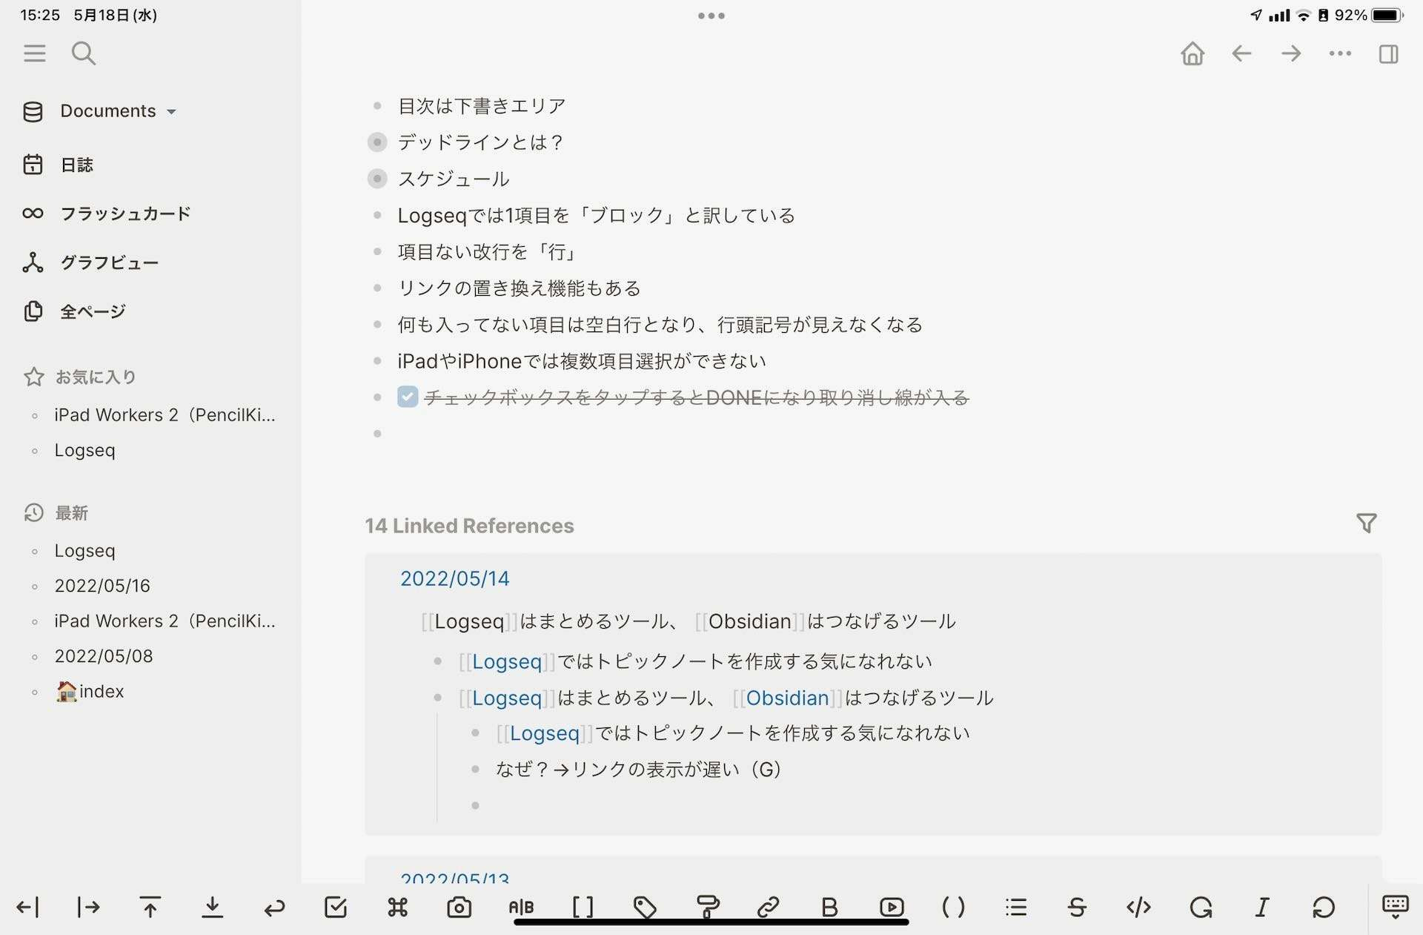Screen dimensions: 1423x935
Task: Go to home page icon
Action: point(1193,53)
